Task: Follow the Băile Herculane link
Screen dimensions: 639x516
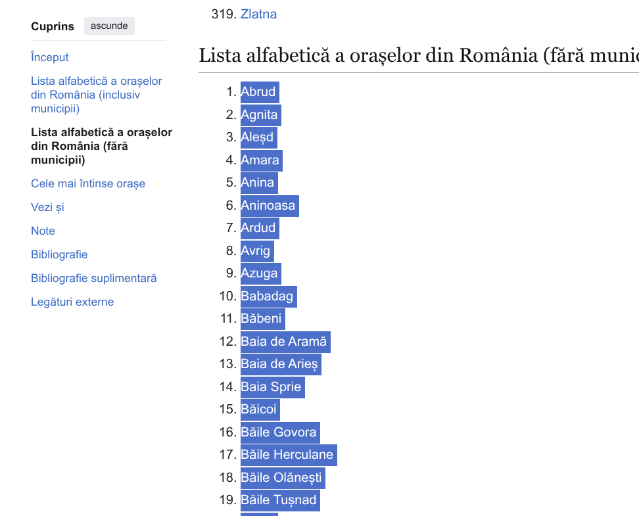Action: (287, 455)
